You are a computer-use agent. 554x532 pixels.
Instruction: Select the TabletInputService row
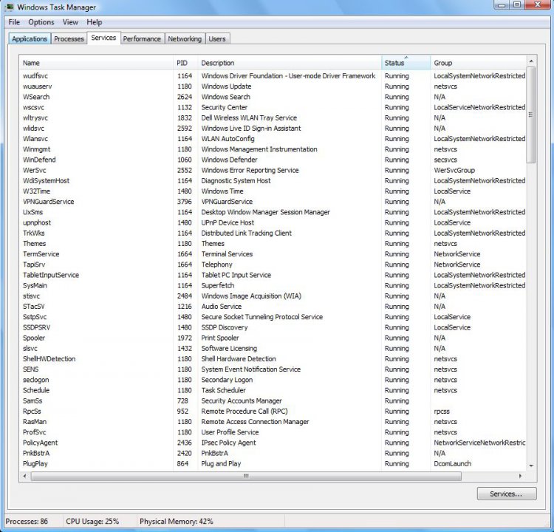coord(273,275)
